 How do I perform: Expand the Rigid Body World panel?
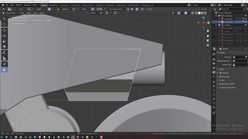coord(227,84)
